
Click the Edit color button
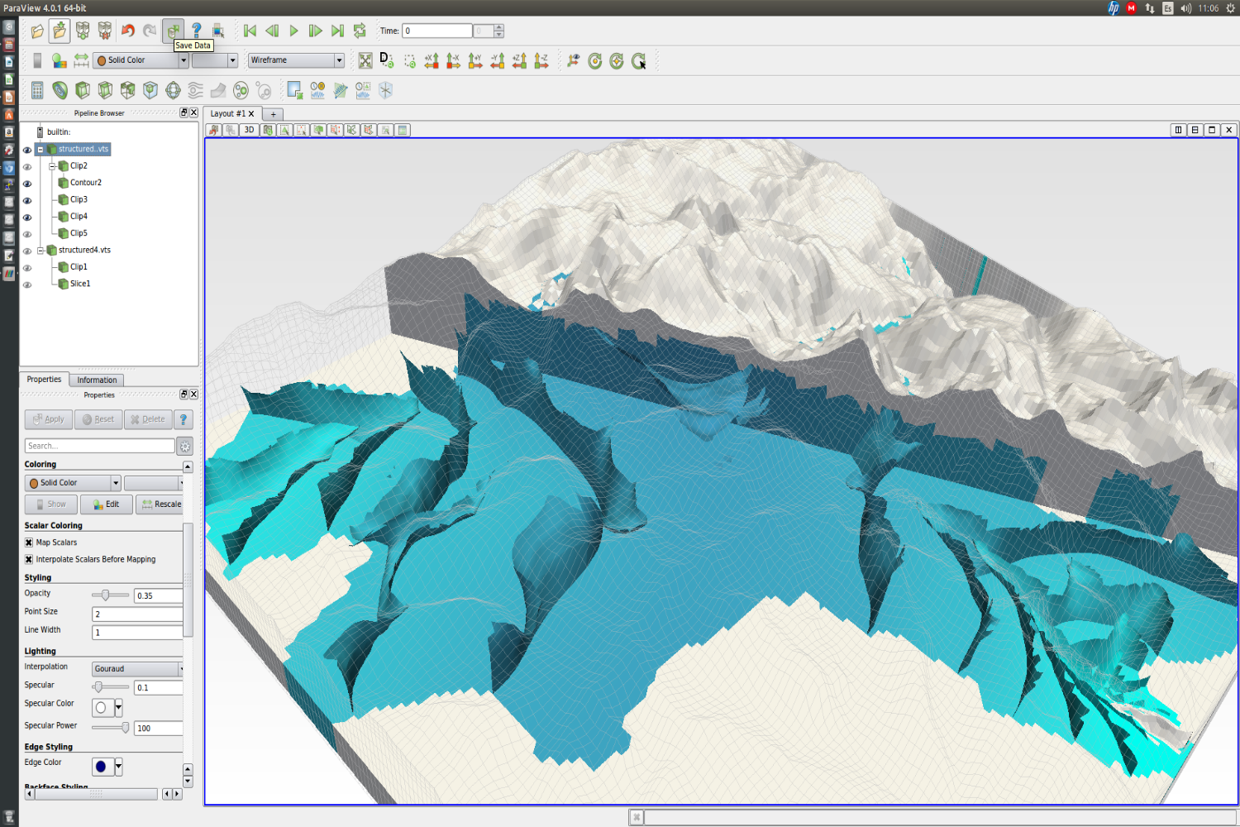106,504
